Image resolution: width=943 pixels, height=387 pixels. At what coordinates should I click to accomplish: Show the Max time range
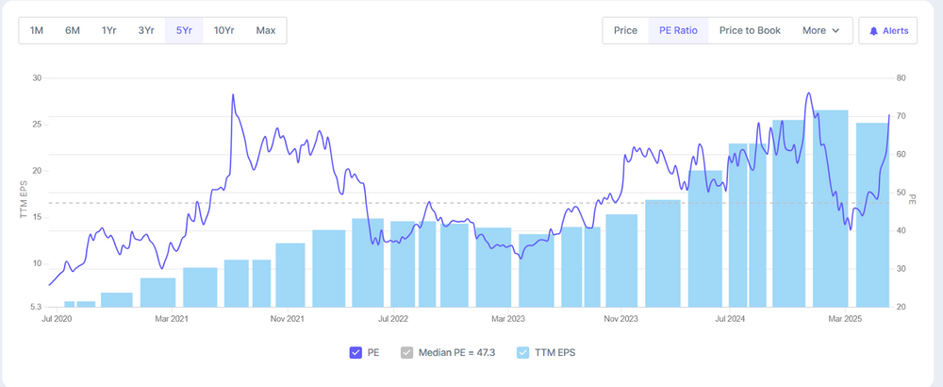click(x=266, y=30)
